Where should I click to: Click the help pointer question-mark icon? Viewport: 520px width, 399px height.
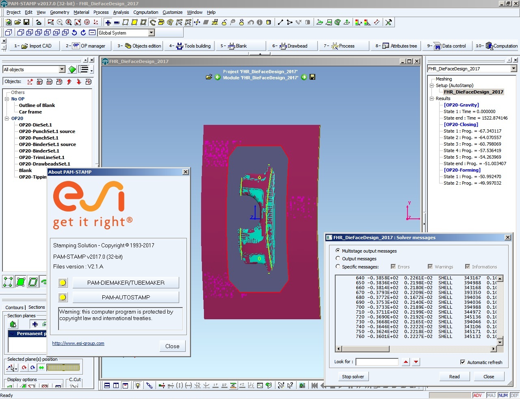tap(290, 385)
